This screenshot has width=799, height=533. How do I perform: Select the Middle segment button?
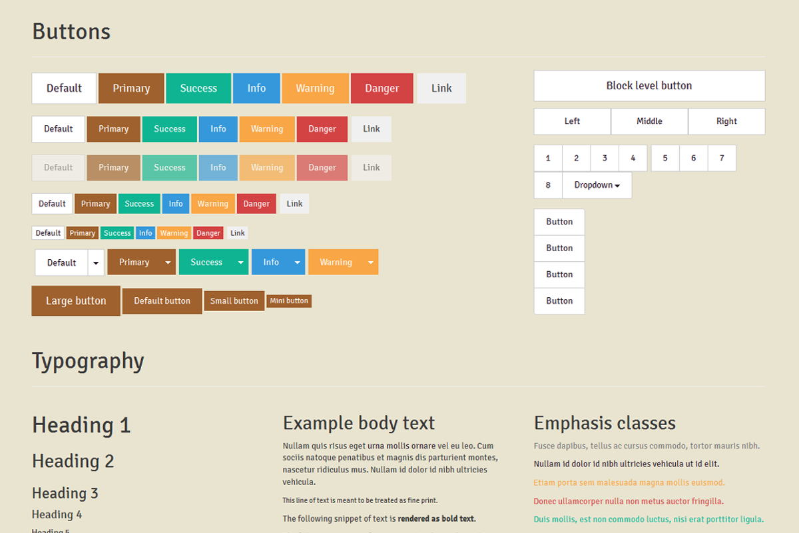tap(649, 121)
